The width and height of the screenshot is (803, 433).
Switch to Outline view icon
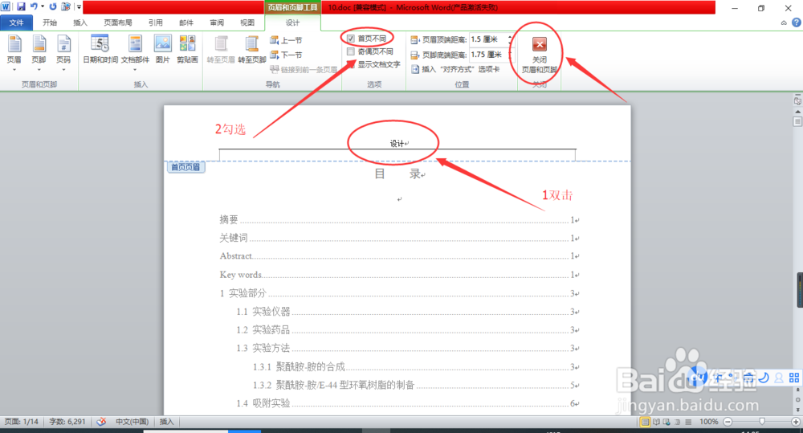click(678, 422)
